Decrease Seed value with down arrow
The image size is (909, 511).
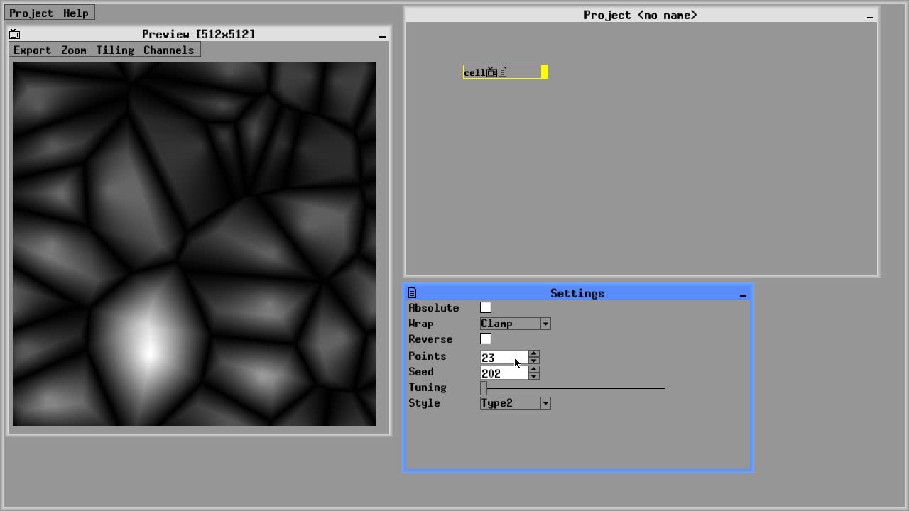coord(534,377)
